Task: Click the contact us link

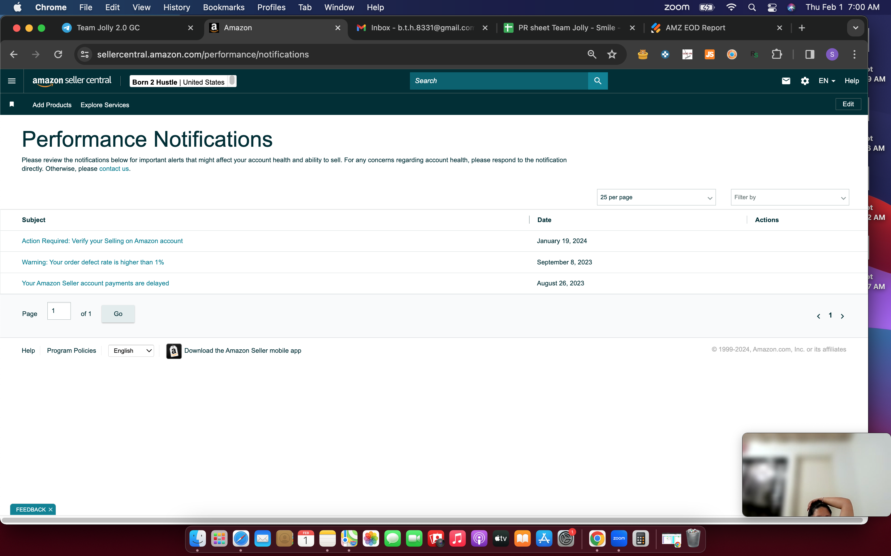Action: coord(114,169)
